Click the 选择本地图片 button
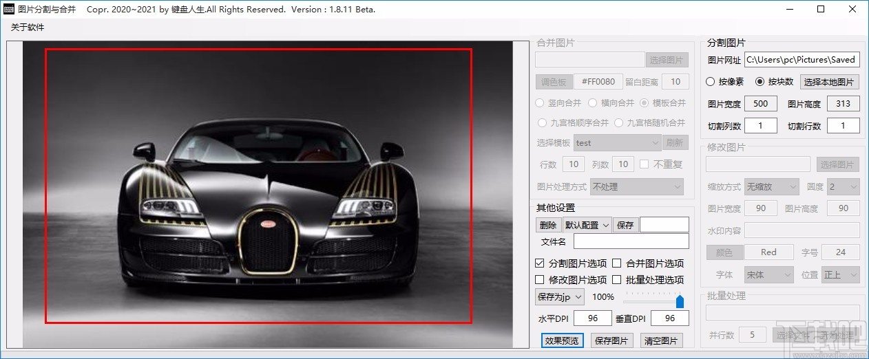 coord(830,83)
